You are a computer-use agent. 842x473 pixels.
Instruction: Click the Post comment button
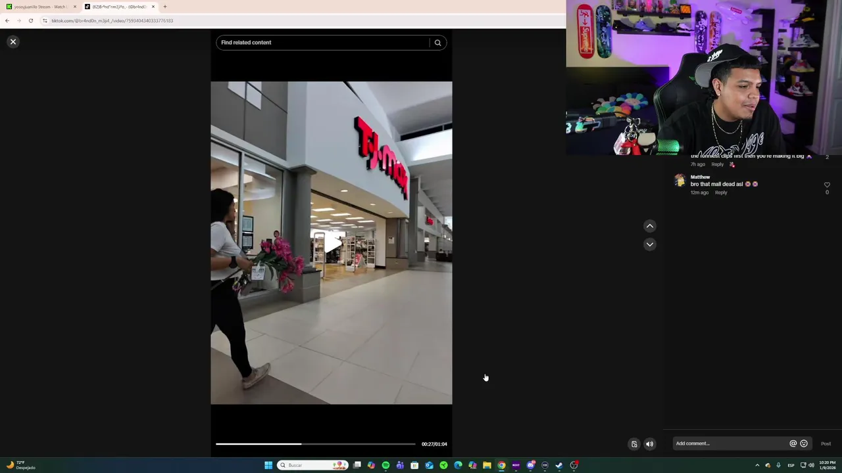826,443
